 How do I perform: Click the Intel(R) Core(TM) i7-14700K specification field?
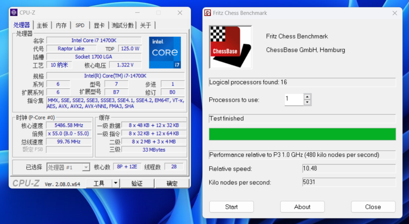point(115,76)
